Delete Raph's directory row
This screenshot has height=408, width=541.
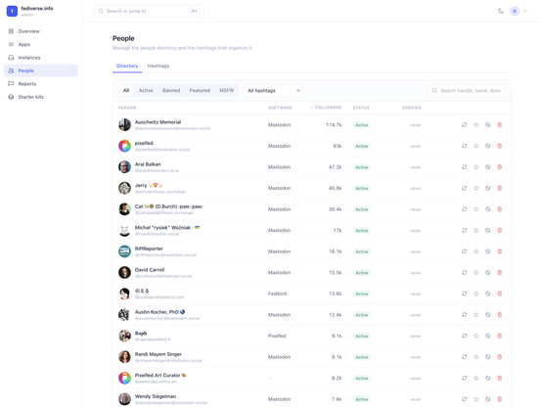499,336
